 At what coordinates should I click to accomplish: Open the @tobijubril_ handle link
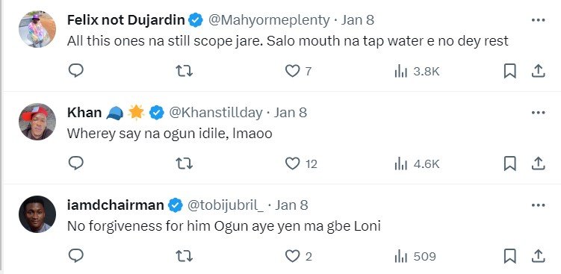226,205
